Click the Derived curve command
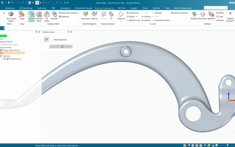 click(157, 13)
